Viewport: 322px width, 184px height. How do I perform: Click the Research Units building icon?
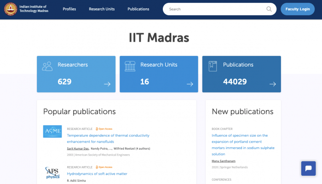point(130,66)
